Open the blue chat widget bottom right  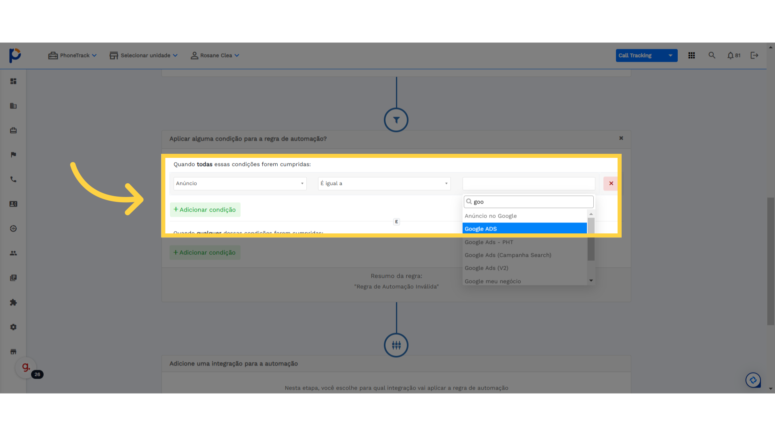click(x=753, y=380)
